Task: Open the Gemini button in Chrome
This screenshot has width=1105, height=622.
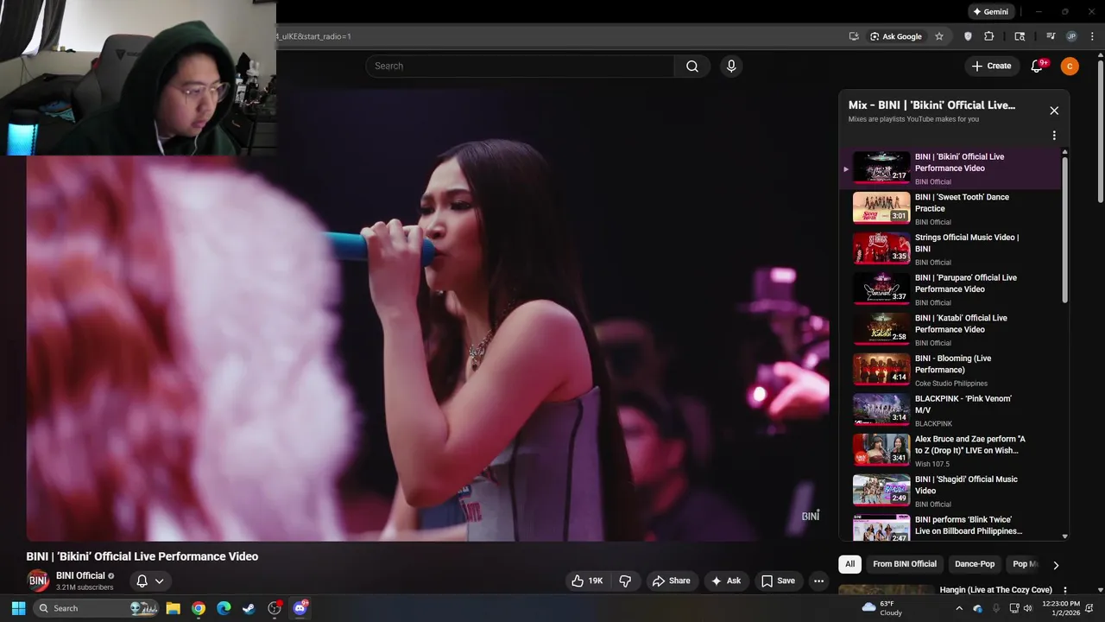Action: click(x=991, y=12)
